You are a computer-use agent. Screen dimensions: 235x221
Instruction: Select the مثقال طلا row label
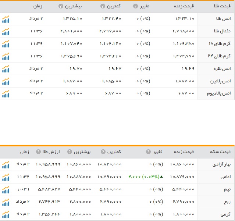coord(222,31)
